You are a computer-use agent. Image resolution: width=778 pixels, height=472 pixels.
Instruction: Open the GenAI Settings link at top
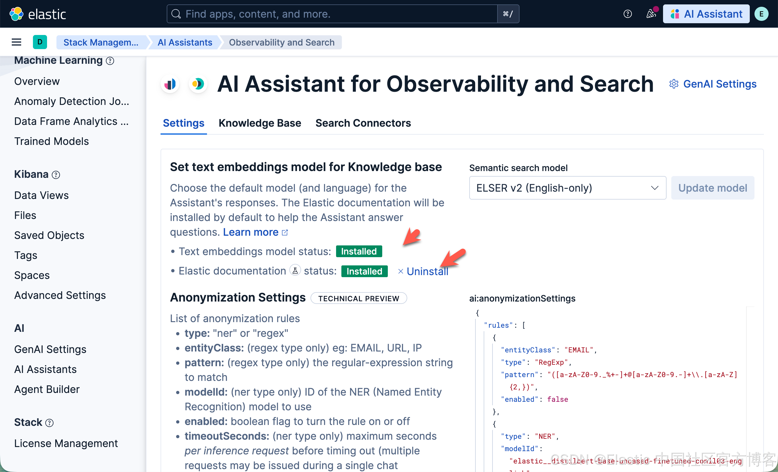click(x=713, y=84)
